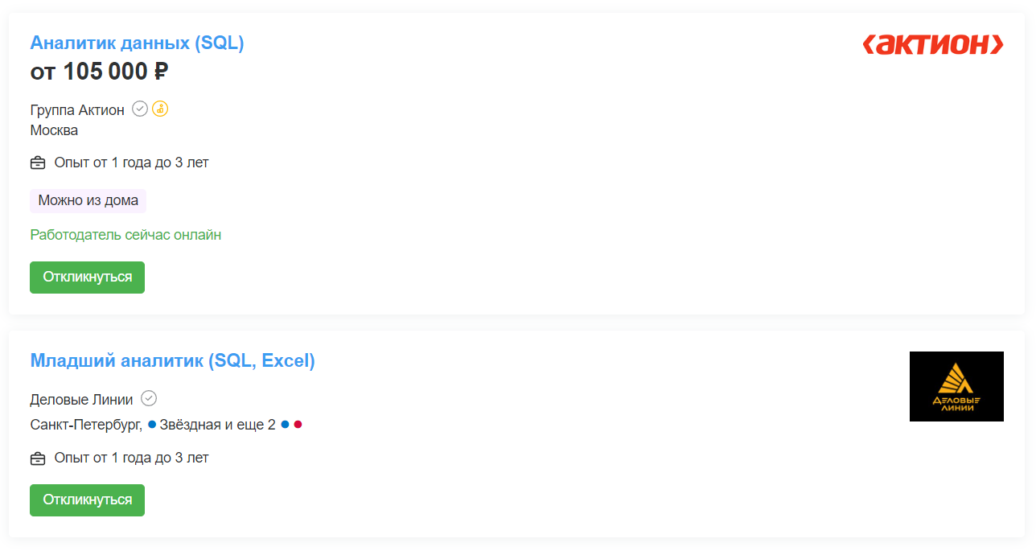Expand the Звёздная и еще 2 metro list
1036x551 pixels.
coord(217,425)
